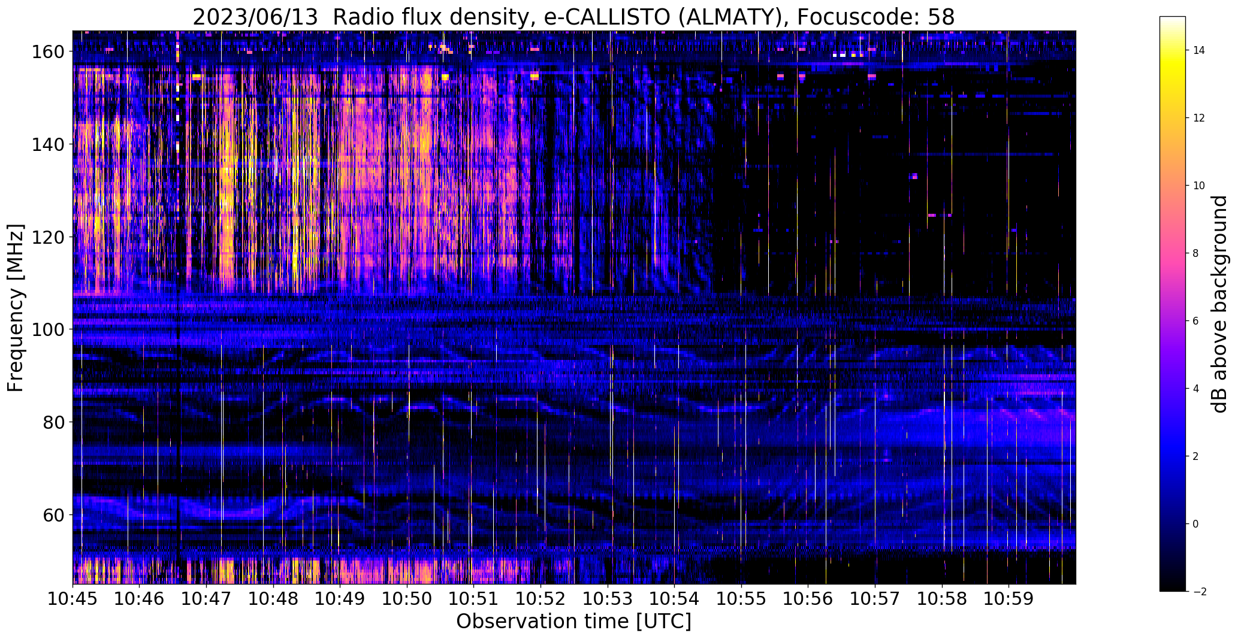Click the 10:53 time tick label

click(x=608, y=598)
